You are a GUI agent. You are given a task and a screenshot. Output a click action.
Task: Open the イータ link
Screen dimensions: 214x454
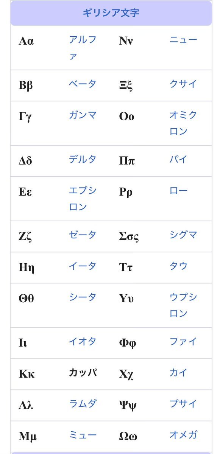(83, 266)
